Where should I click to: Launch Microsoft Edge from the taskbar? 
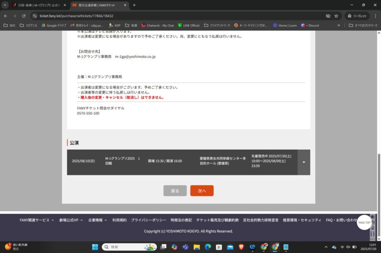208,247
